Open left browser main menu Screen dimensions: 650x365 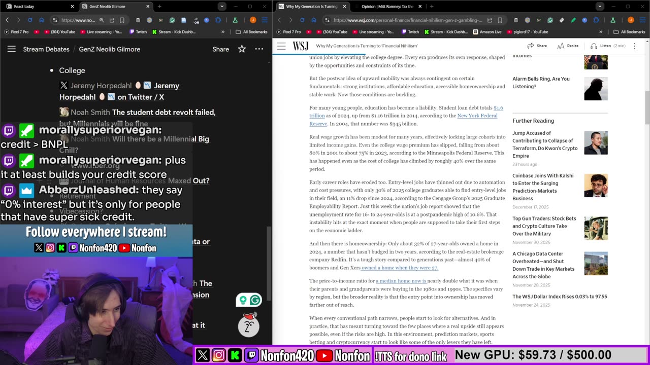[265, 20]
